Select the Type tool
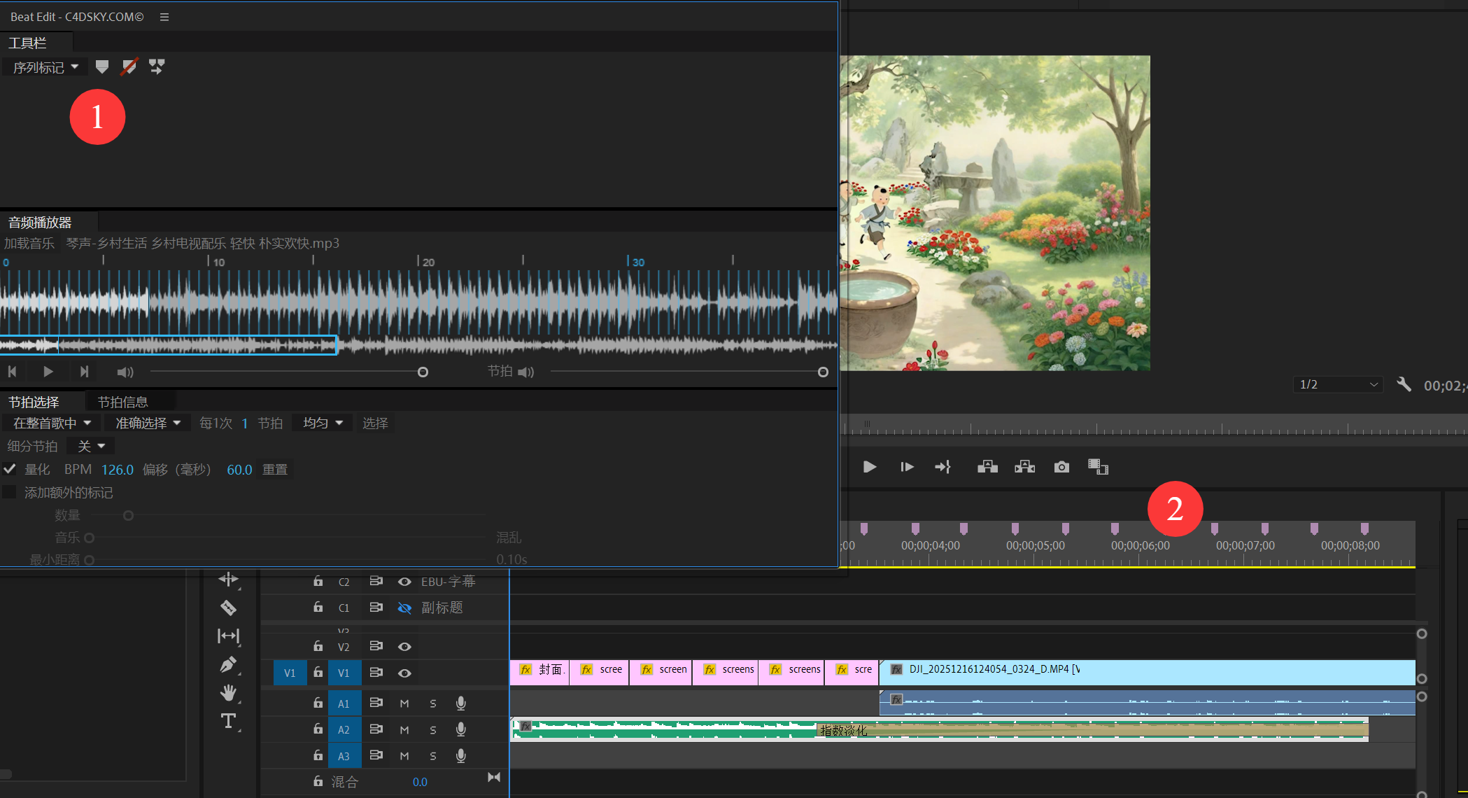1468x798 pixels. (x=228, y=721)
